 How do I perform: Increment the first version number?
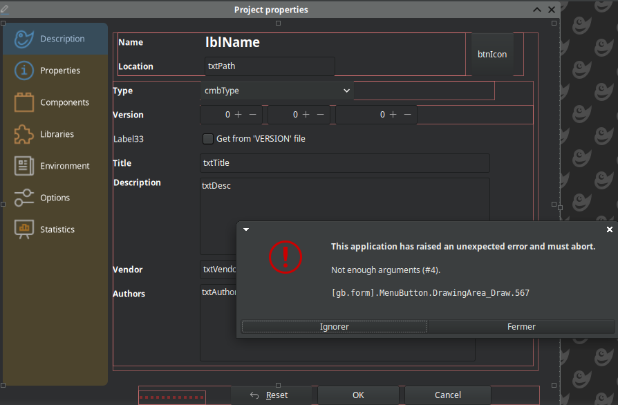(238, 115)
